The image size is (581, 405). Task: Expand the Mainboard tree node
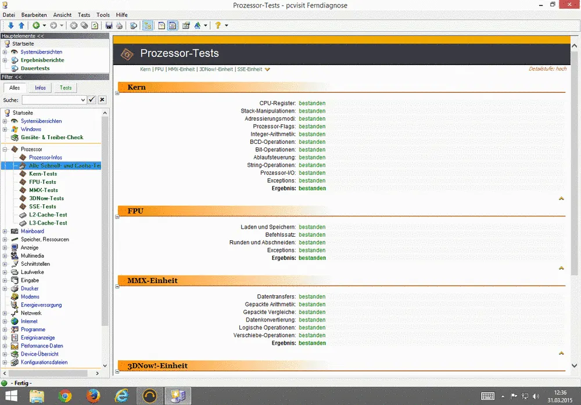pyautogui.click(x=5, y=231)
